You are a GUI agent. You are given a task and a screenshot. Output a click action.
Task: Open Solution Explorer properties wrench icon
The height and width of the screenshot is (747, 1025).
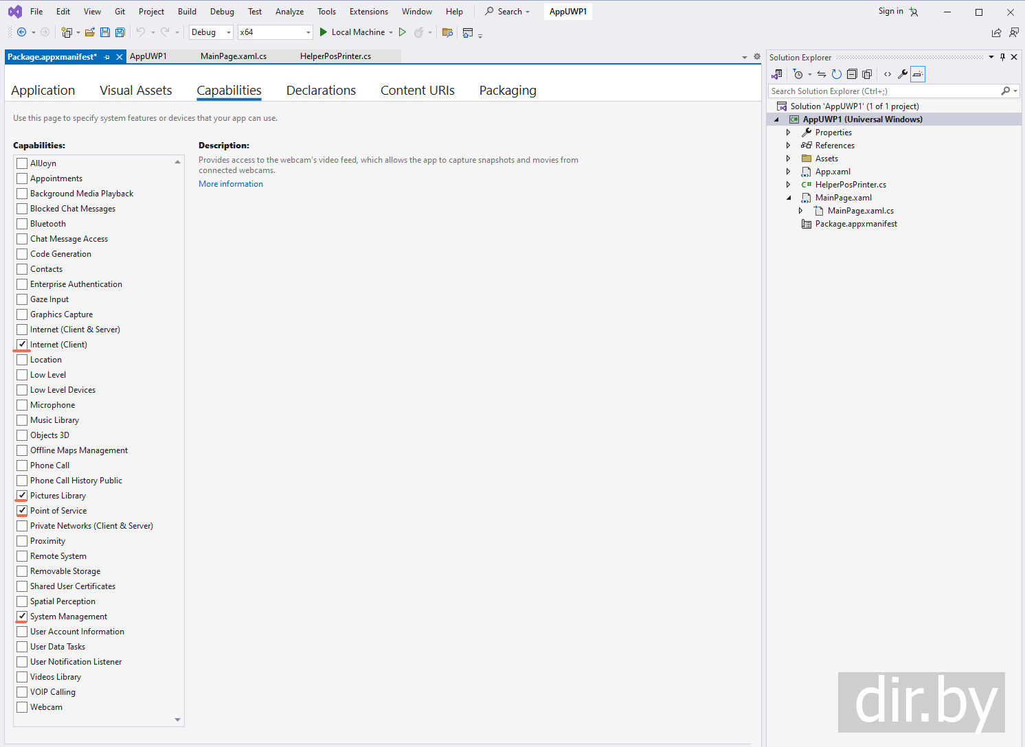point(903,74)
